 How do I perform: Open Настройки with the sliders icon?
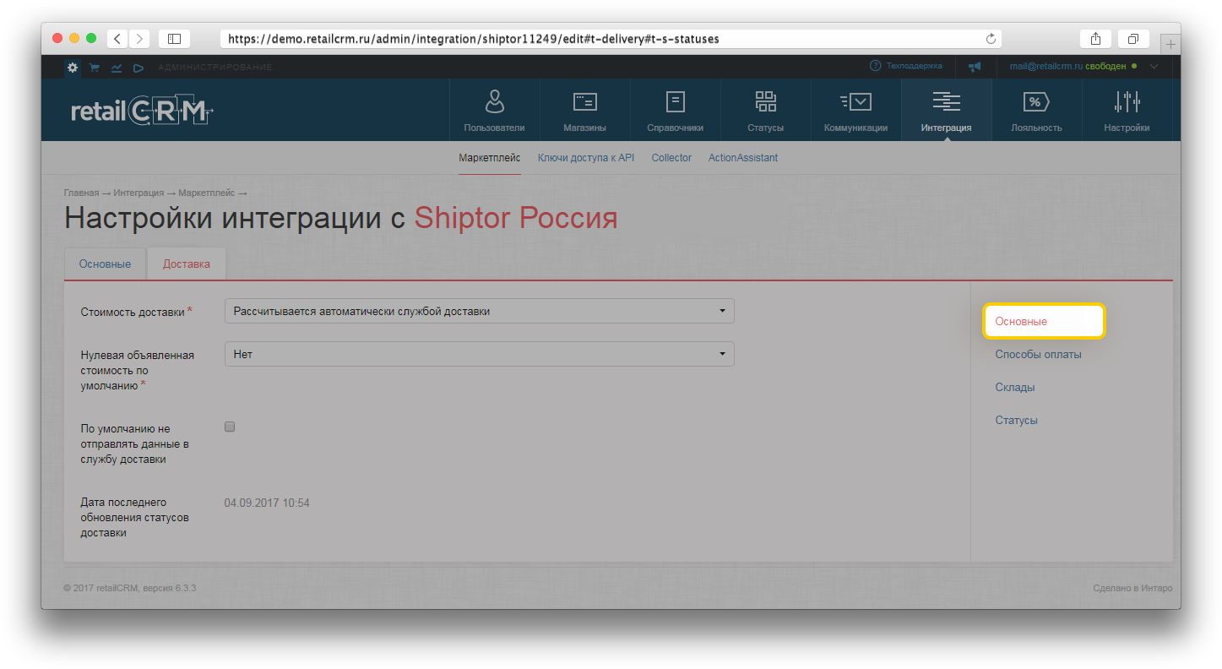[1127, 111]
